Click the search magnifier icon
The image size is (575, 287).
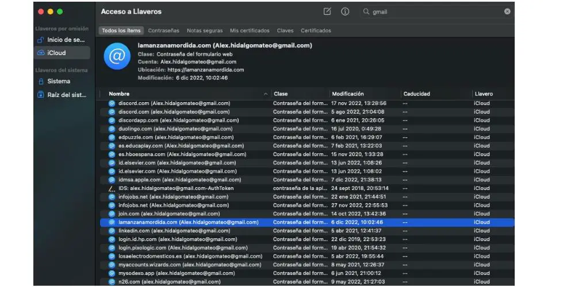366,11
